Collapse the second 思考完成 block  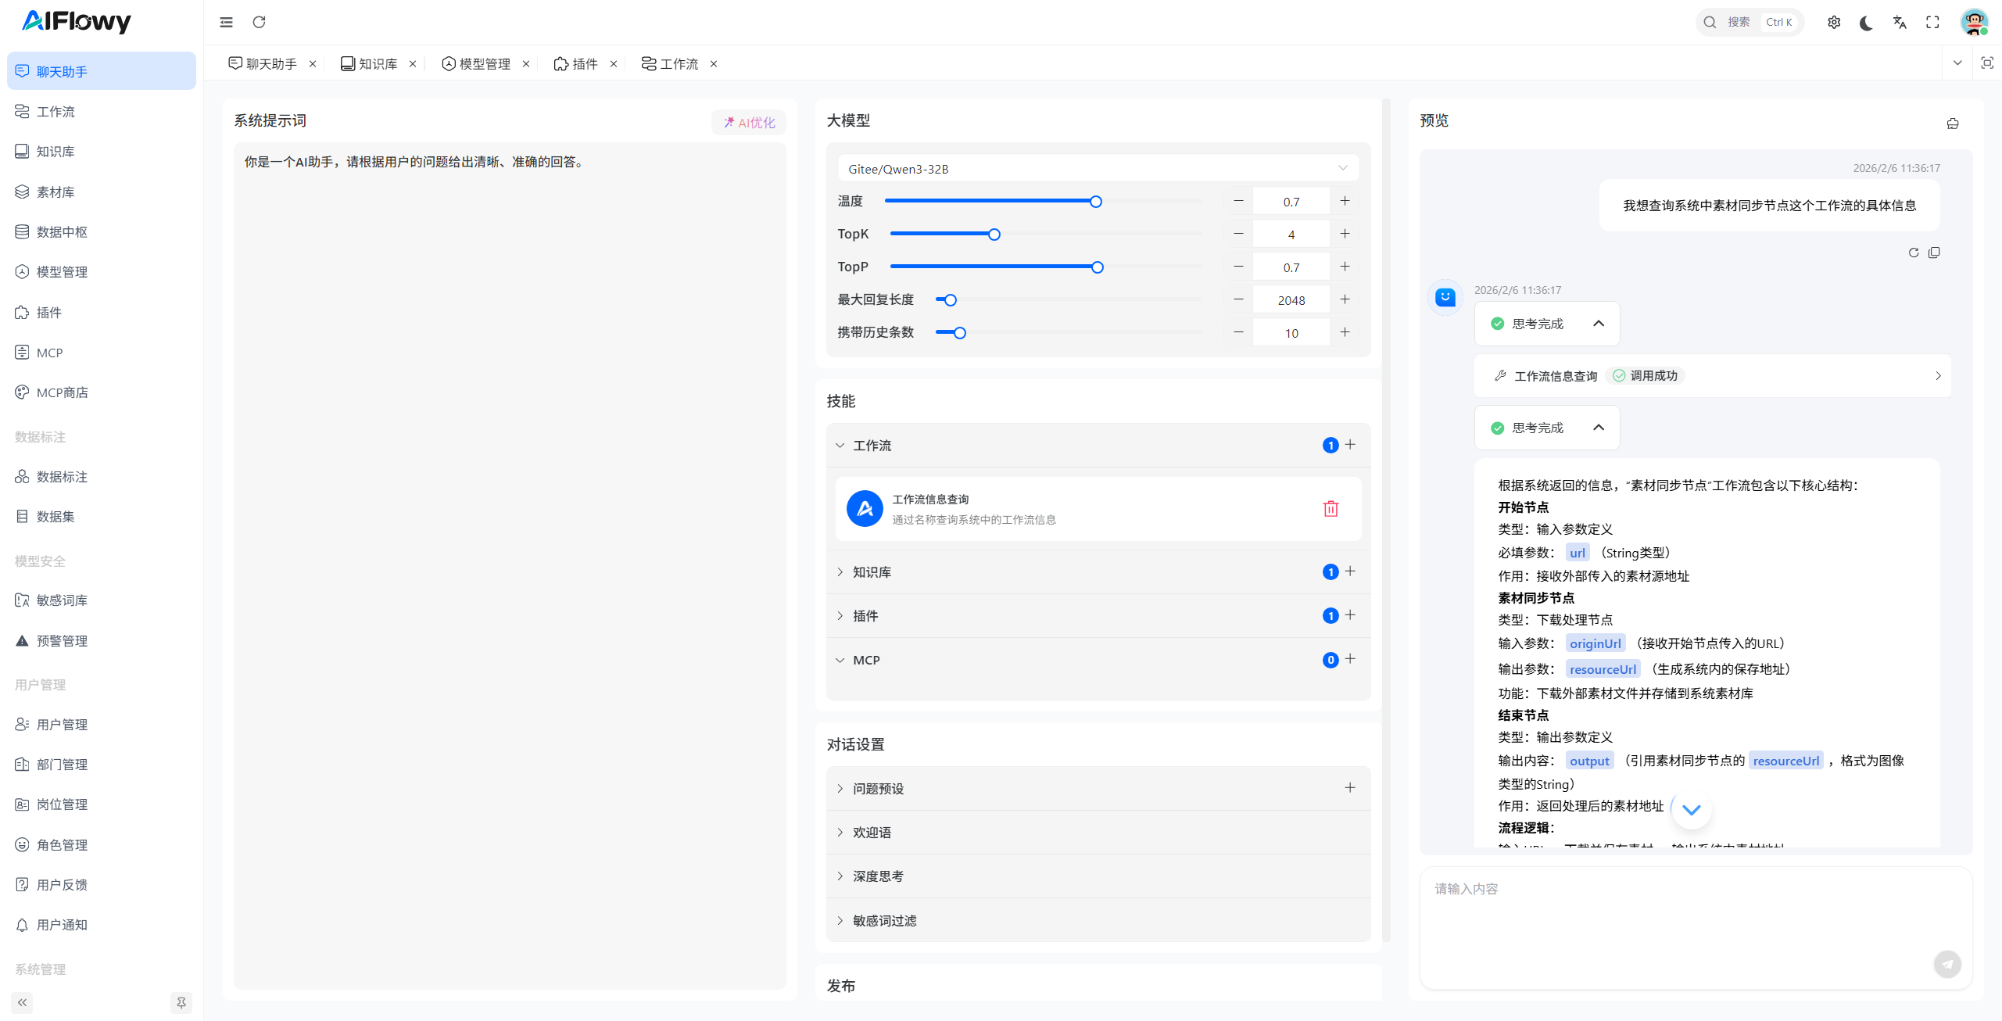click(x=1599, y=427)
